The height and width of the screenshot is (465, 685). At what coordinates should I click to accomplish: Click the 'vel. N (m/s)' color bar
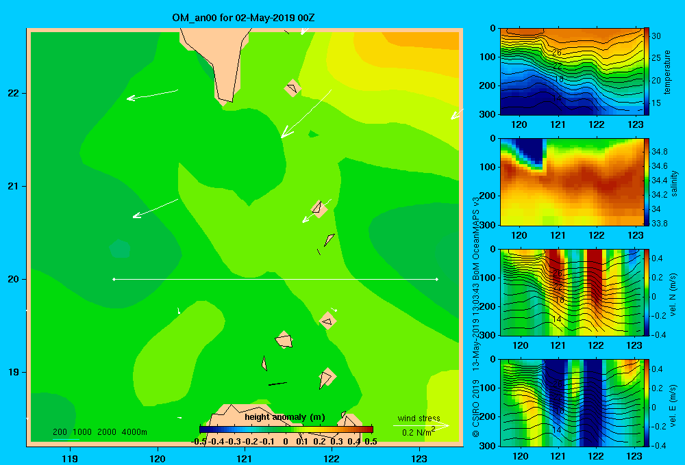click(x=647, y=292)
